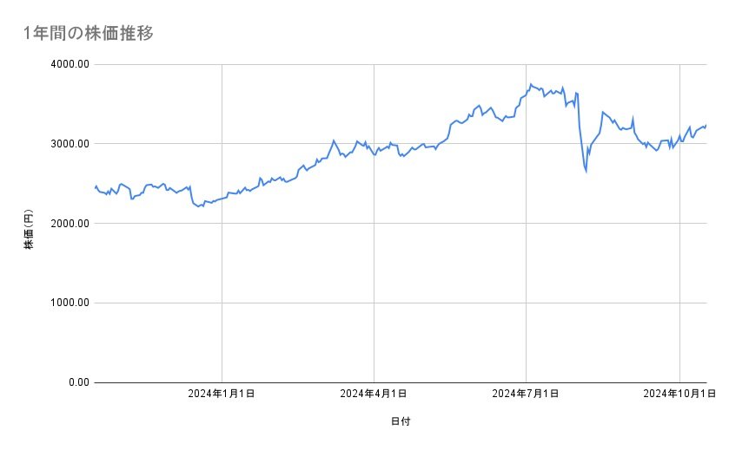Click the leftmost starting point of the price line
The height and width of the screenshot is (450, 729).
coord(95,187)
